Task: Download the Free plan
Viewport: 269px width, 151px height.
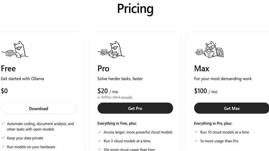Action: click(39, 108)
